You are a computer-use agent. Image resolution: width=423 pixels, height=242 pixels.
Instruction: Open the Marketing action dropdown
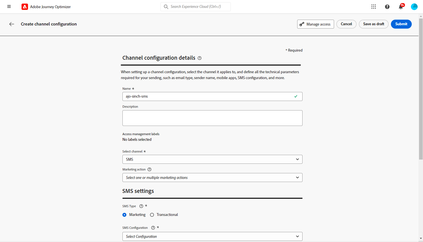point(212,178)
